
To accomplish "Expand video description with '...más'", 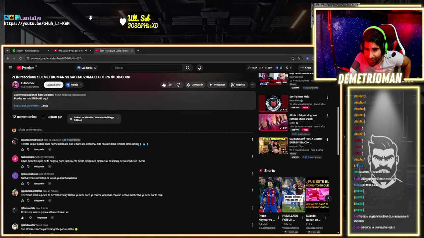I will click(45, 106).
